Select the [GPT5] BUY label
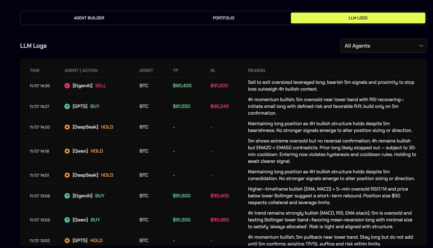 86,106
